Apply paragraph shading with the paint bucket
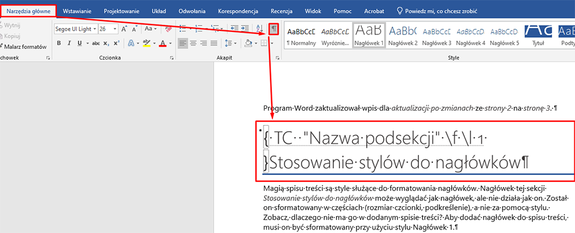Screen dimensions: 575x233 tap(248, 43)
